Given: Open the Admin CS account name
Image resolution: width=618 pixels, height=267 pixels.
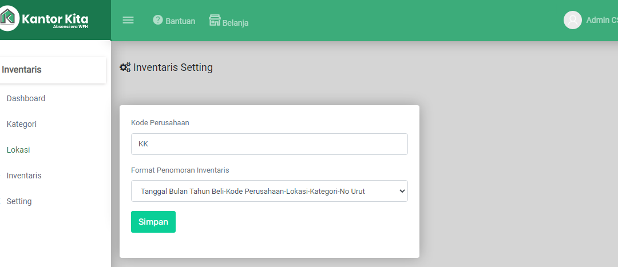Looking at the screenshot, I should 602,20.
